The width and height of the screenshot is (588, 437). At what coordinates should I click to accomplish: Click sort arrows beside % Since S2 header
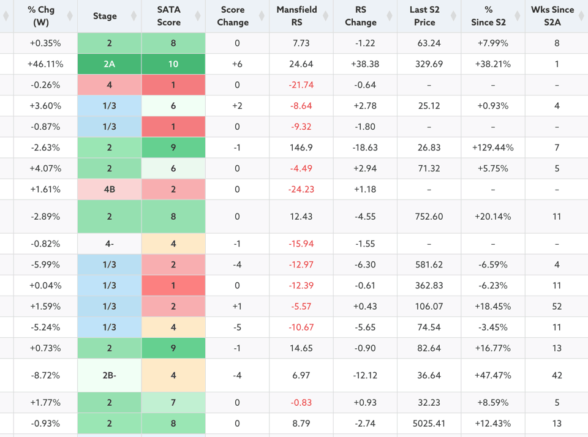pos(518,16)
